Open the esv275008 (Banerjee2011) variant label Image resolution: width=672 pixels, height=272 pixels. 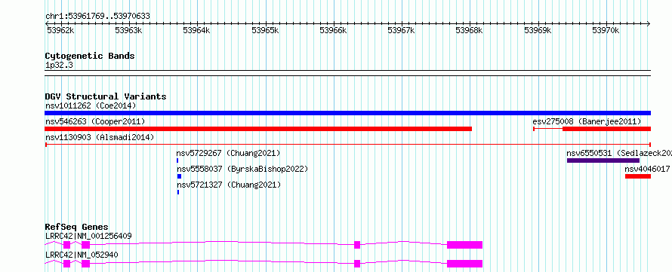(x=587, y=121)
